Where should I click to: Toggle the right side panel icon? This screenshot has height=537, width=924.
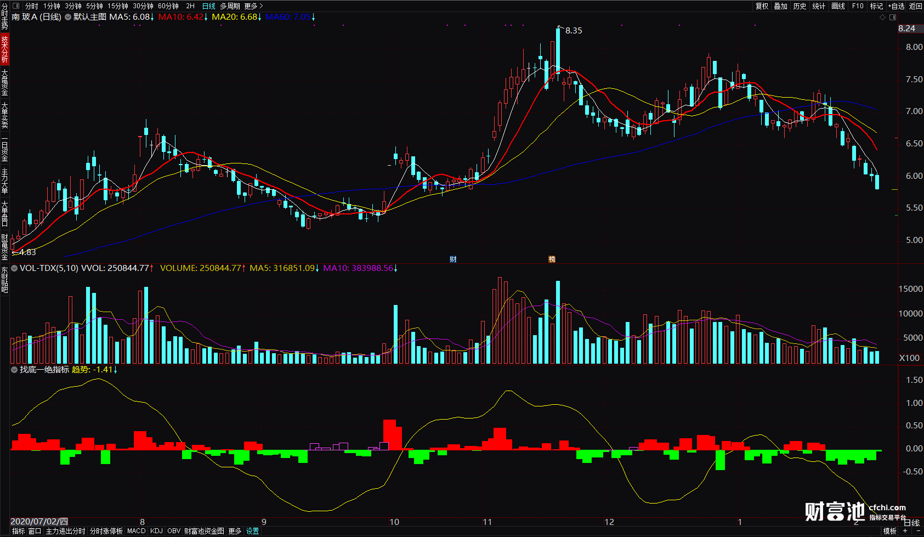(892, 17)
